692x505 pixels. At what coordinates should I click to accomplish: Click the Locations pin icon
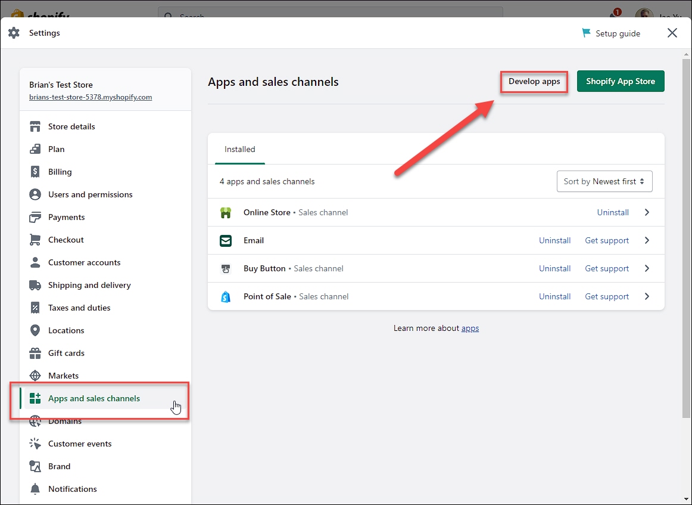tap(35, 330)
